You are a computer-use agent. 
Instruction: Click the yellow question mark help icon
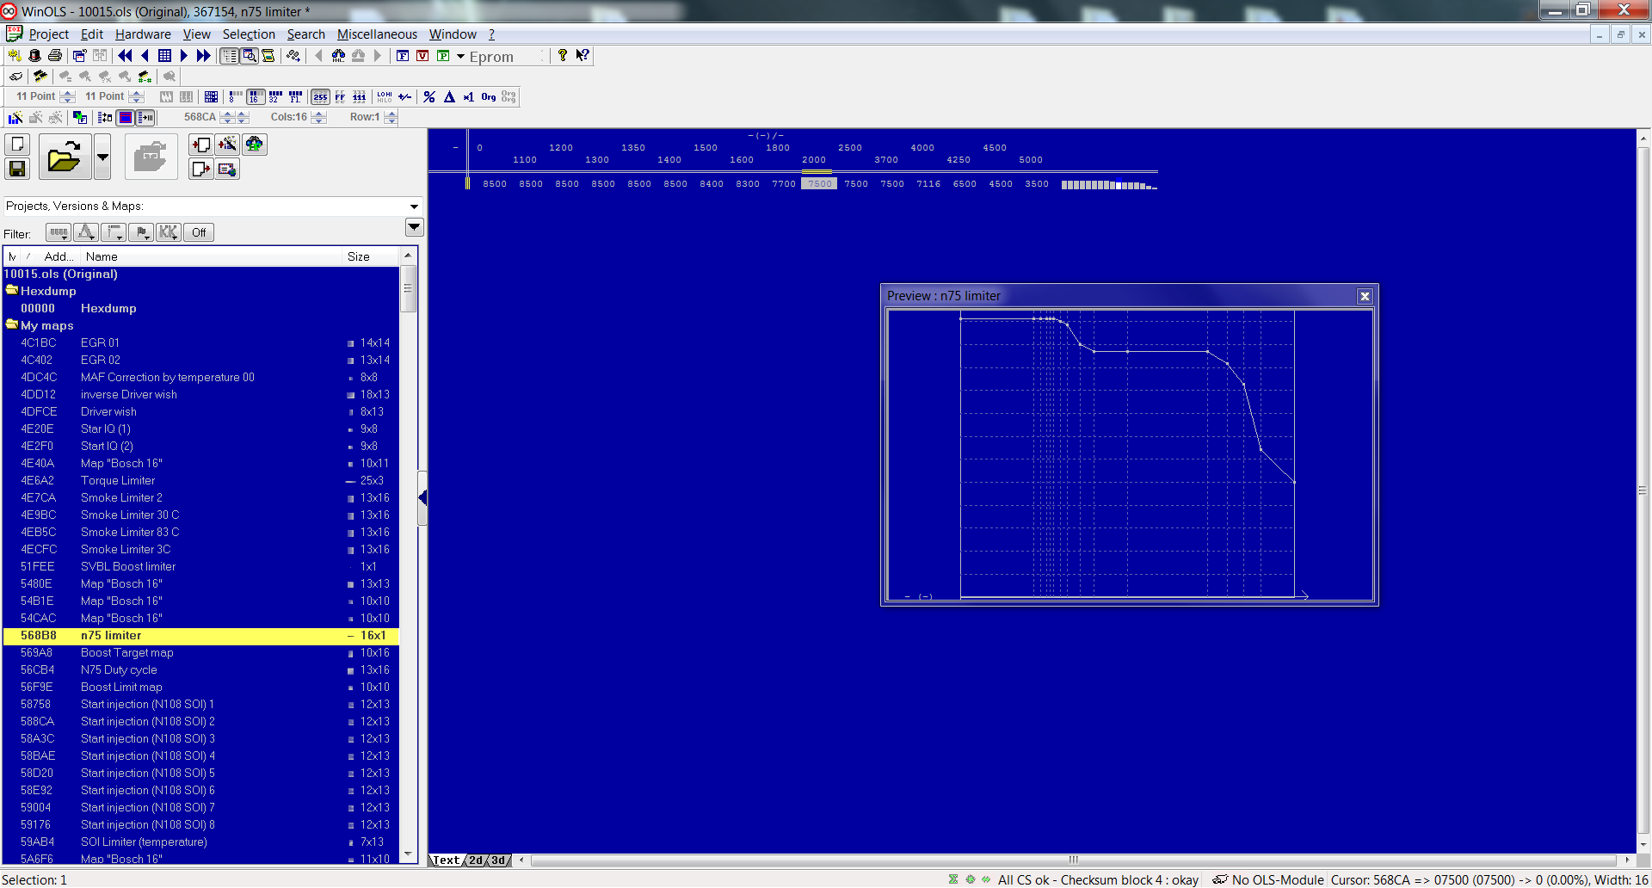(x=563, y=56)
